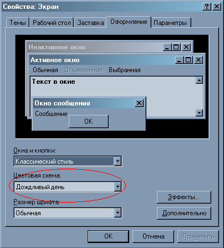Expand the Цветовая схема dropdown arrow
This screenshot has height=248, width=224.
[x=118, y=187]
